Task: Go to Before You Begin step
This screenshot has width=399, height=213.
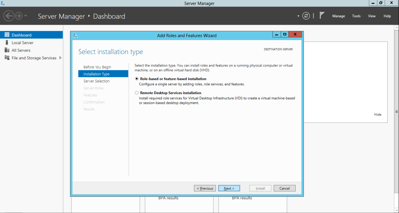Action: point(97,67)
